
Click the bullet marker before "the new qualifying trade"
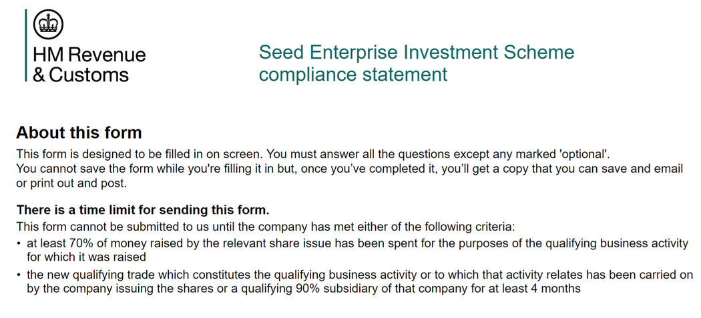19,275
